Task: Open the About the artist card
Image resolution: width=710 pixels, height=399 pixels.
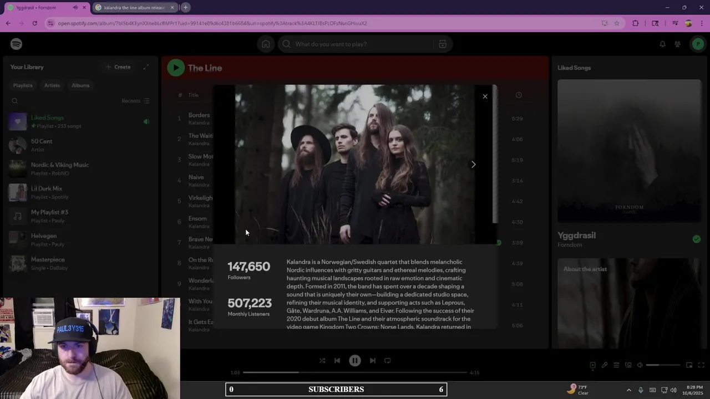Action: pos(629,303)
